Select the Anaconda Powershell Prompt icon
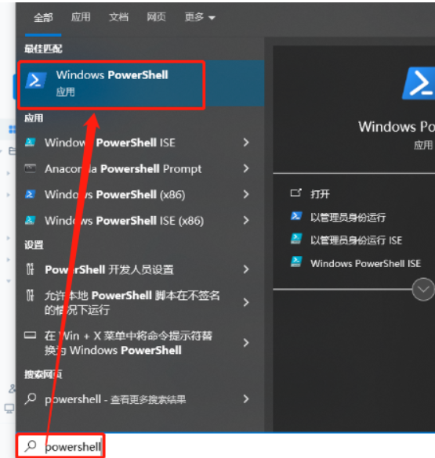This screenshot has height=458, width=435. point(31,168)
